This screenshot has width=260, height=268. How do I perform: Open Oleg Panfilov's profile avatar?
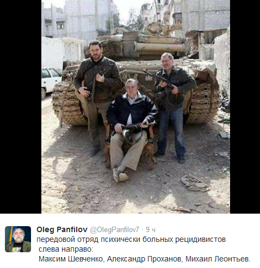[x=18, y=239]
